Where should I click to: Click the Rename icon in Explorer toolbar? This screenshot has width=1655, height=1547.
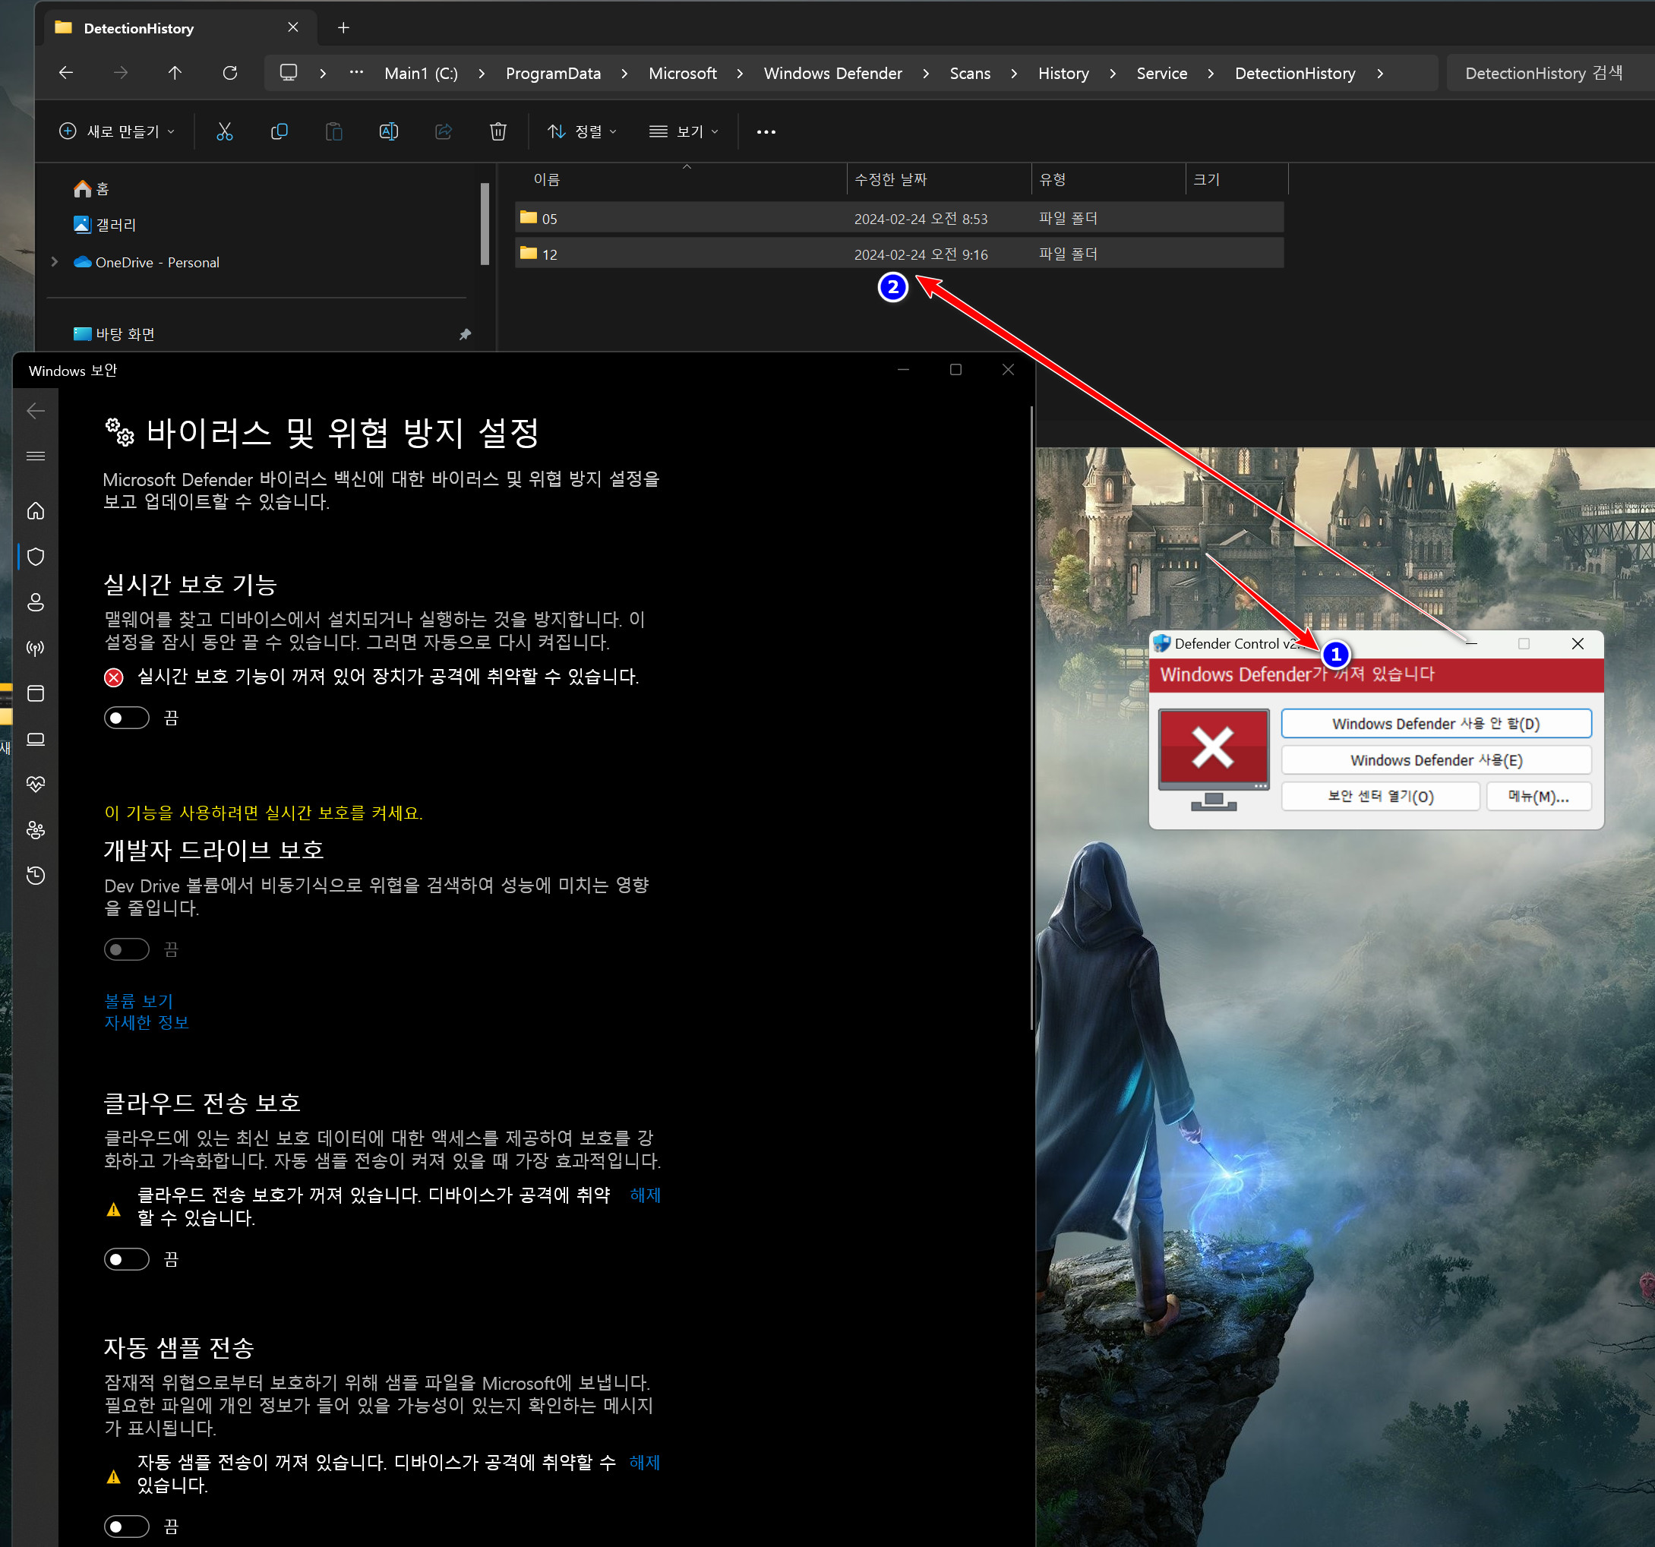point(389,131)
